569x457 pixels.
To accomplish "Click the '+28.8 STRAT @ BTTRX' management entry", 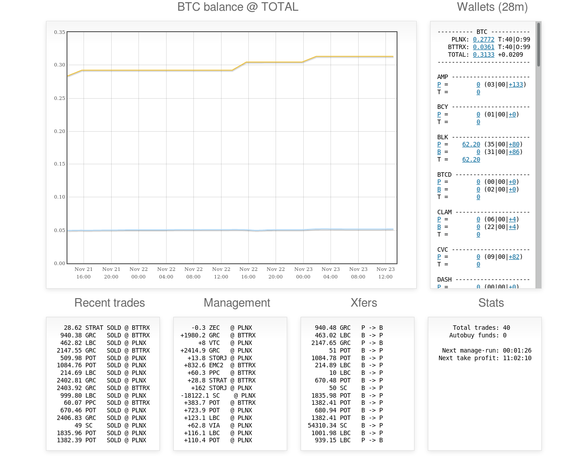I will 222,380.
